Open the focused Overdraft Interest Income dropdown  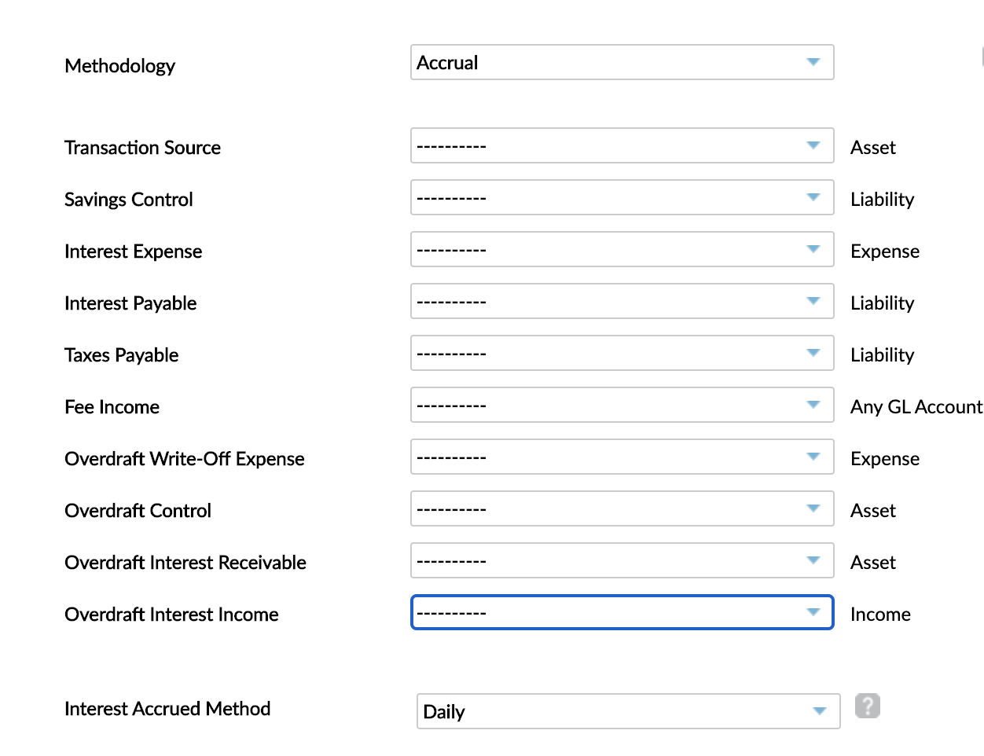(x=621, y=613)
